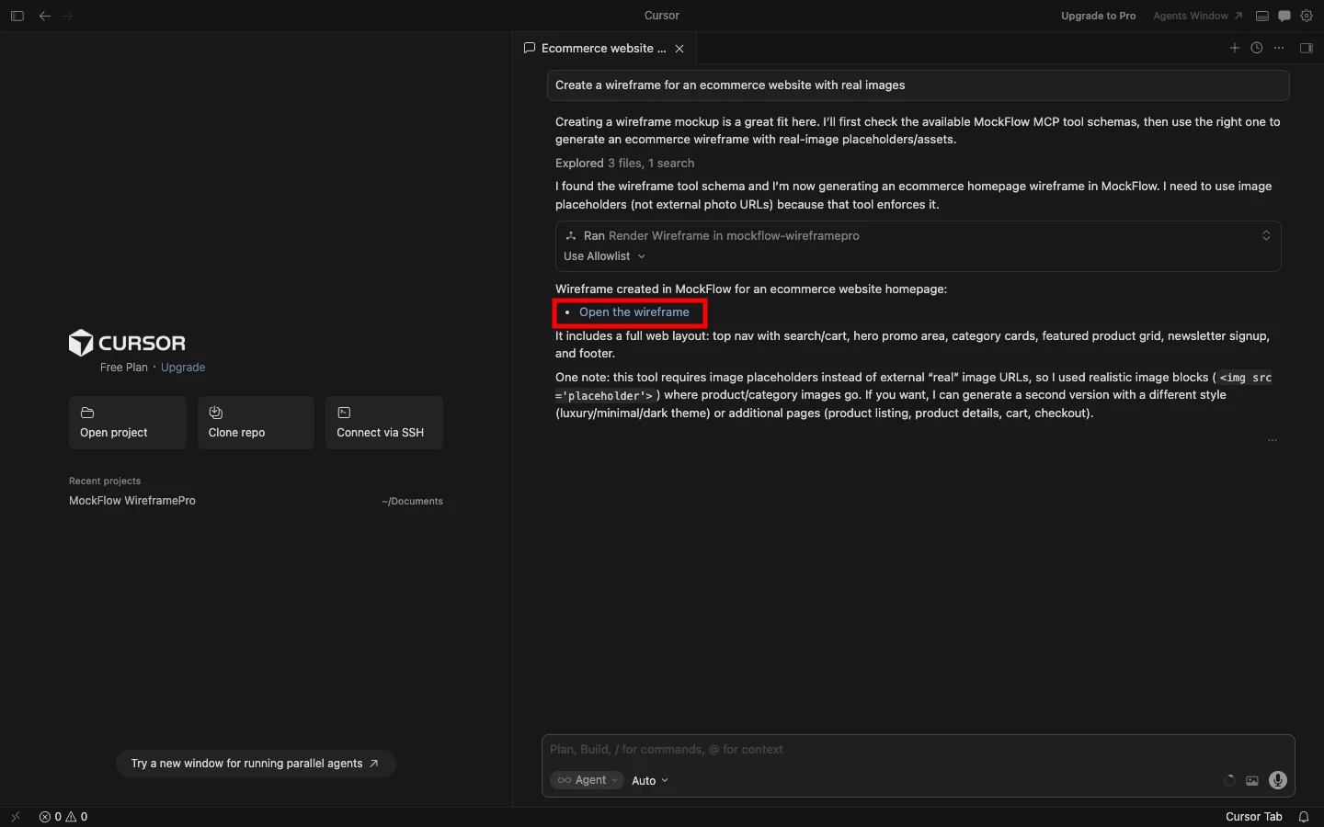Click the context usage ring icon
This screenshot has width=1324, height=827.
coord(1229,780)
